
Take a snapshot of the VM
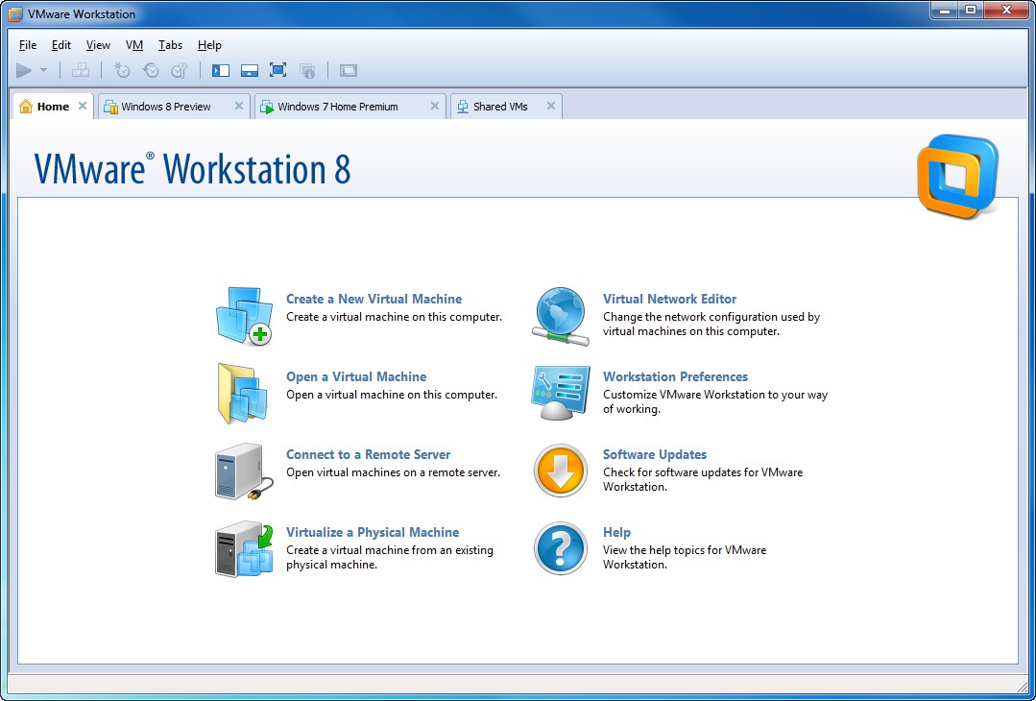pos(121,70)
